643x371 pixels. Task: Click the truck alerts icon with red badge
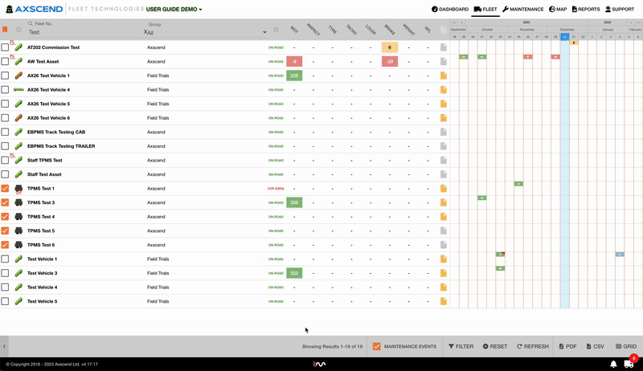tap(629, 364)
